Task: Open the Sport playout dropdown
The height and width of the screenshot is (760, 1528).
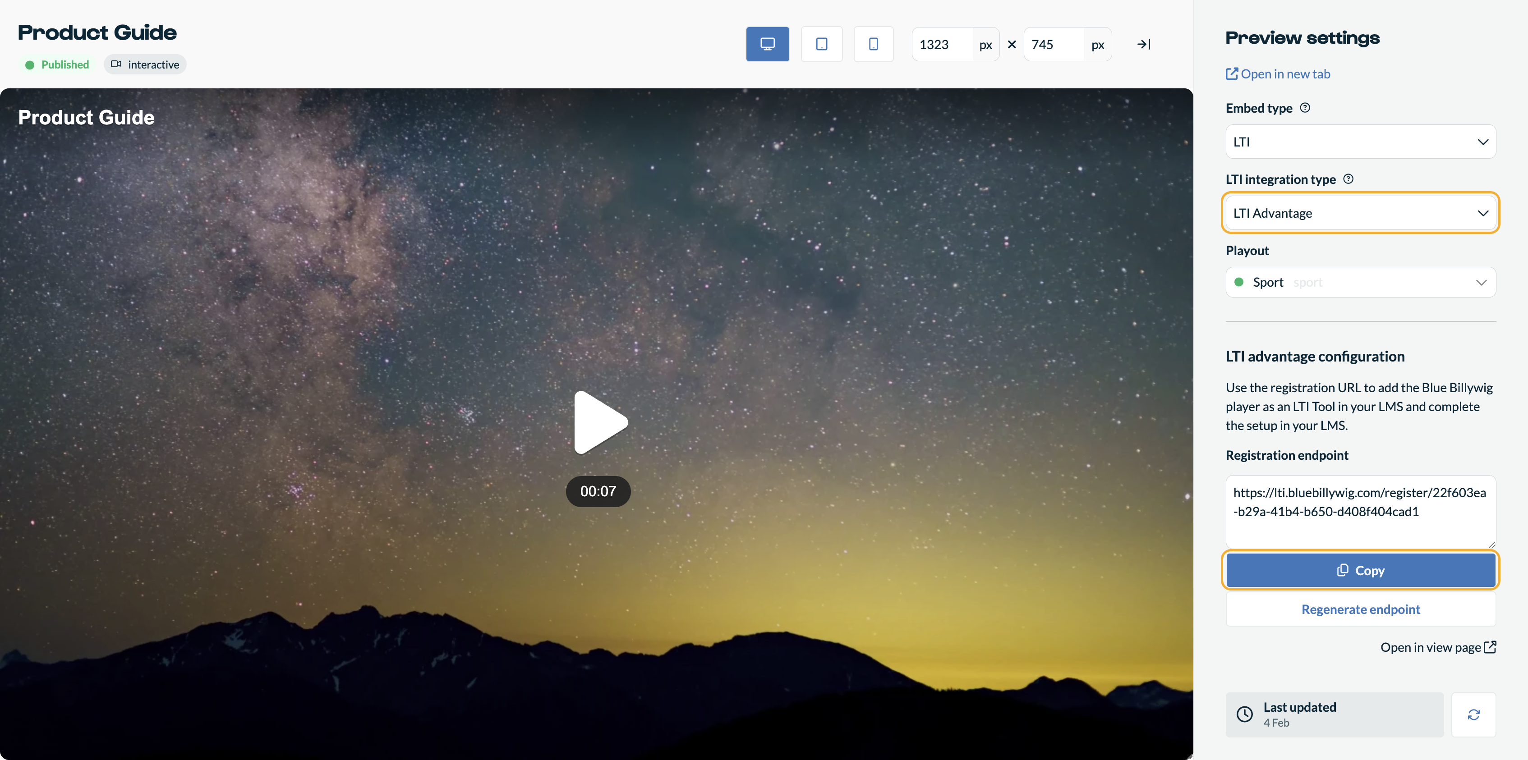Action: click(x=1360, y=282)
